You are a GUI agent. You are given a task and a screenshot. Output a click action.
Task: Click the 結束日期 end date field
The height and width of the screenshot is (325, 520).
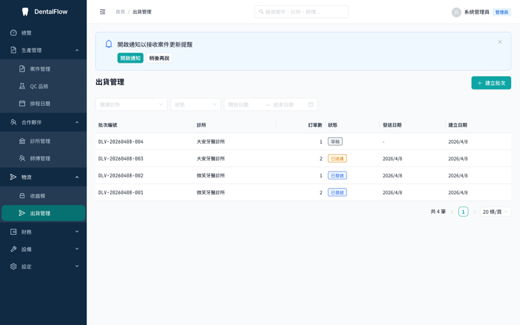pyautogui.click(x=289, y=105)
